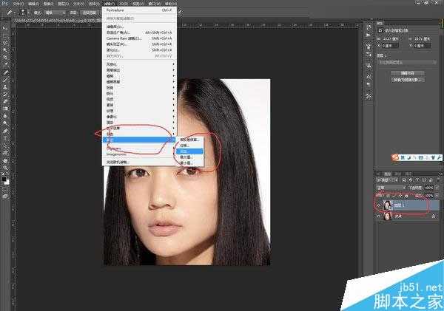Click the Sogou input method S logo
This screenshot has height=311, width=444.
tap(395, 157)
